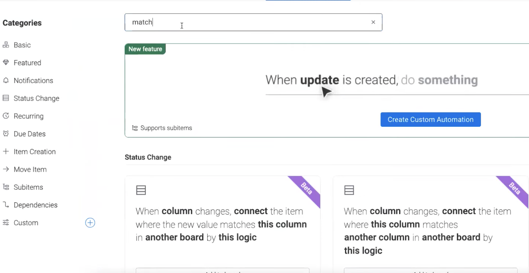Select the 'another column in another board' recipe card

tap(430, 225)
